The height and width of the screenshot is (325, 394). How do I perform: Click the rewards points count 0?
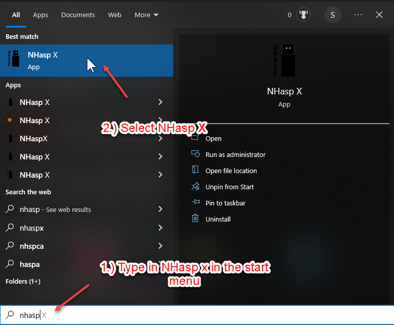289,15
